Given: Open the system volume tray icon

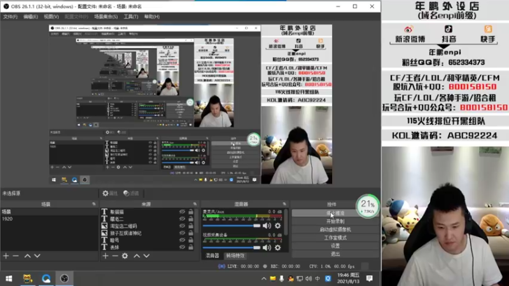Looking at the screenshot, I should click(x=309, y=278).
